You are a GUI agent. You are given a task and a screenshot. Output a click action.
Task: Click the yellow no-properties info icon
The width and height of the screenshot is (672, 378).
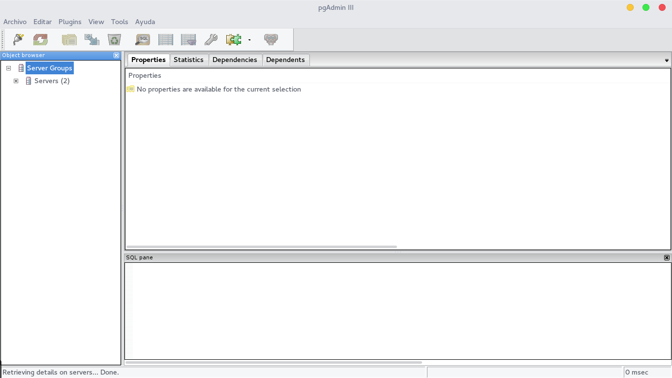(130, 89)
